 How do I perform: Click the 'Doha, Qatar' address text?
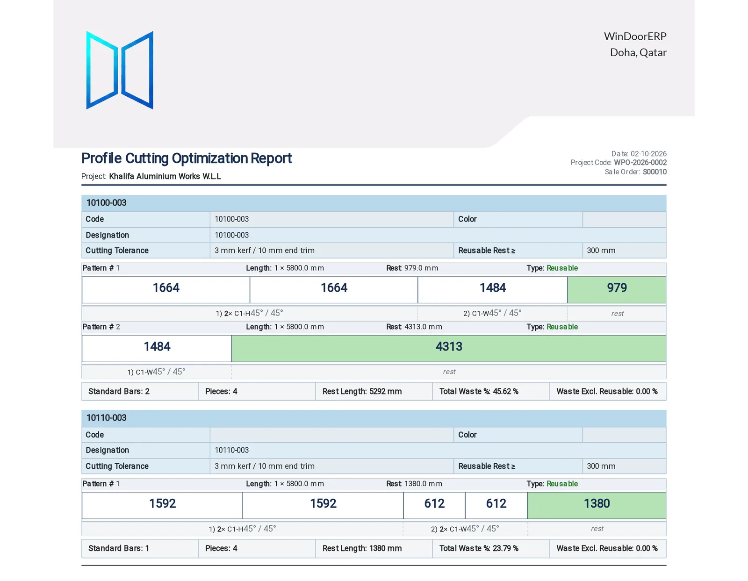coord(638,52)
